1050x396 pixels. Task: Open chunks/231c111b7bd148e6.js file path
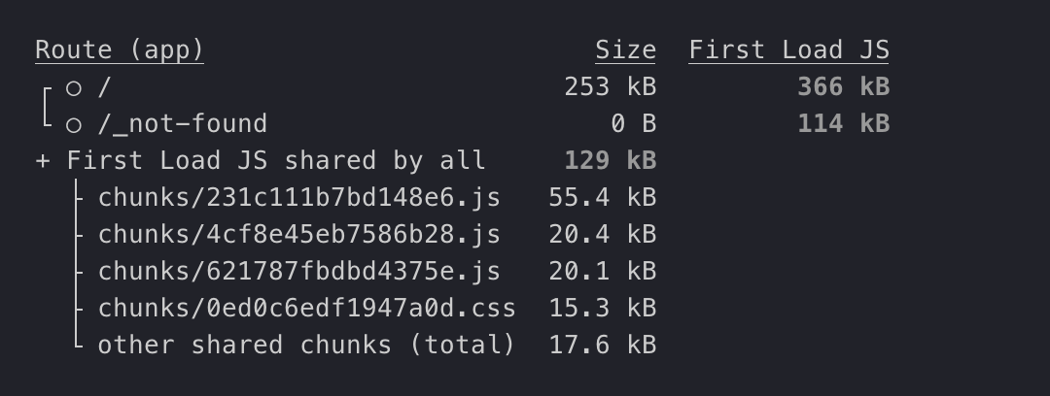[298, 198]
